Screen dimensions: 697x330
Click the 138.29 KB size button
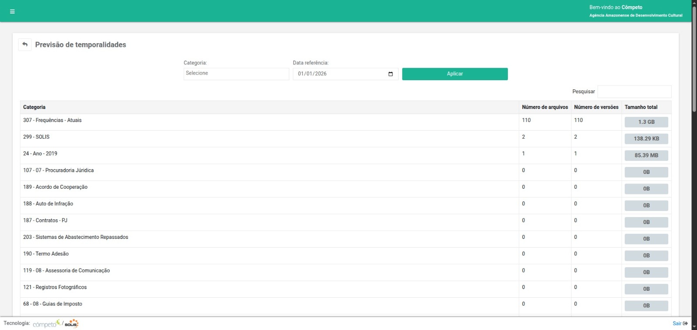[646, 139]
